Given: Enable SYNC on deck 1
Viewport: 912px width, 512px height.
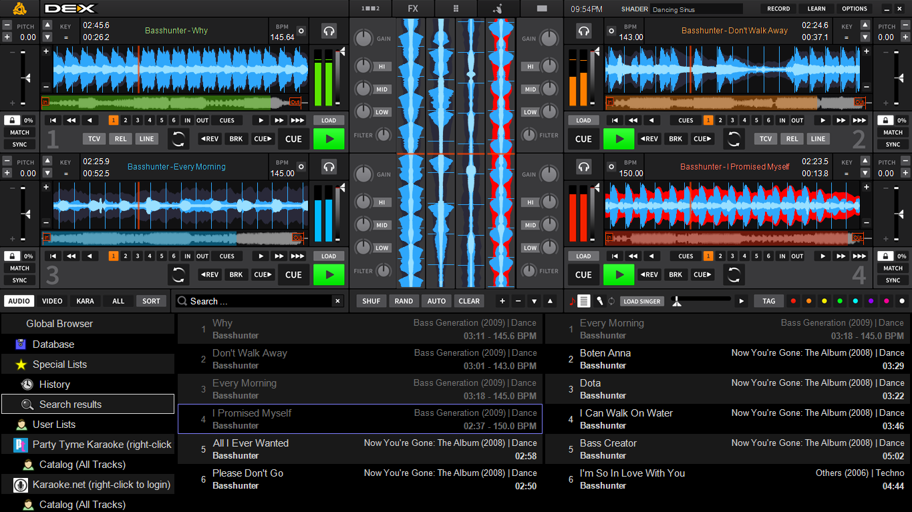Looking at the screenshot, I should [x=19, y=144].
